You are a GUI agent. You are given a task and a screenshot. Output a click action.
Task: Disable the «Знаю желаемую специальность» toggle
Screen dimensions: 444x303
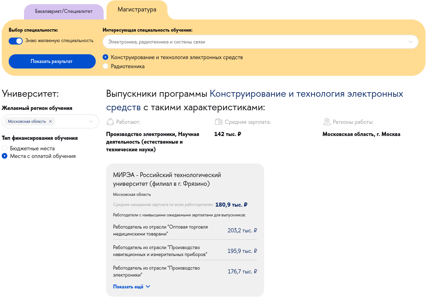16,41
